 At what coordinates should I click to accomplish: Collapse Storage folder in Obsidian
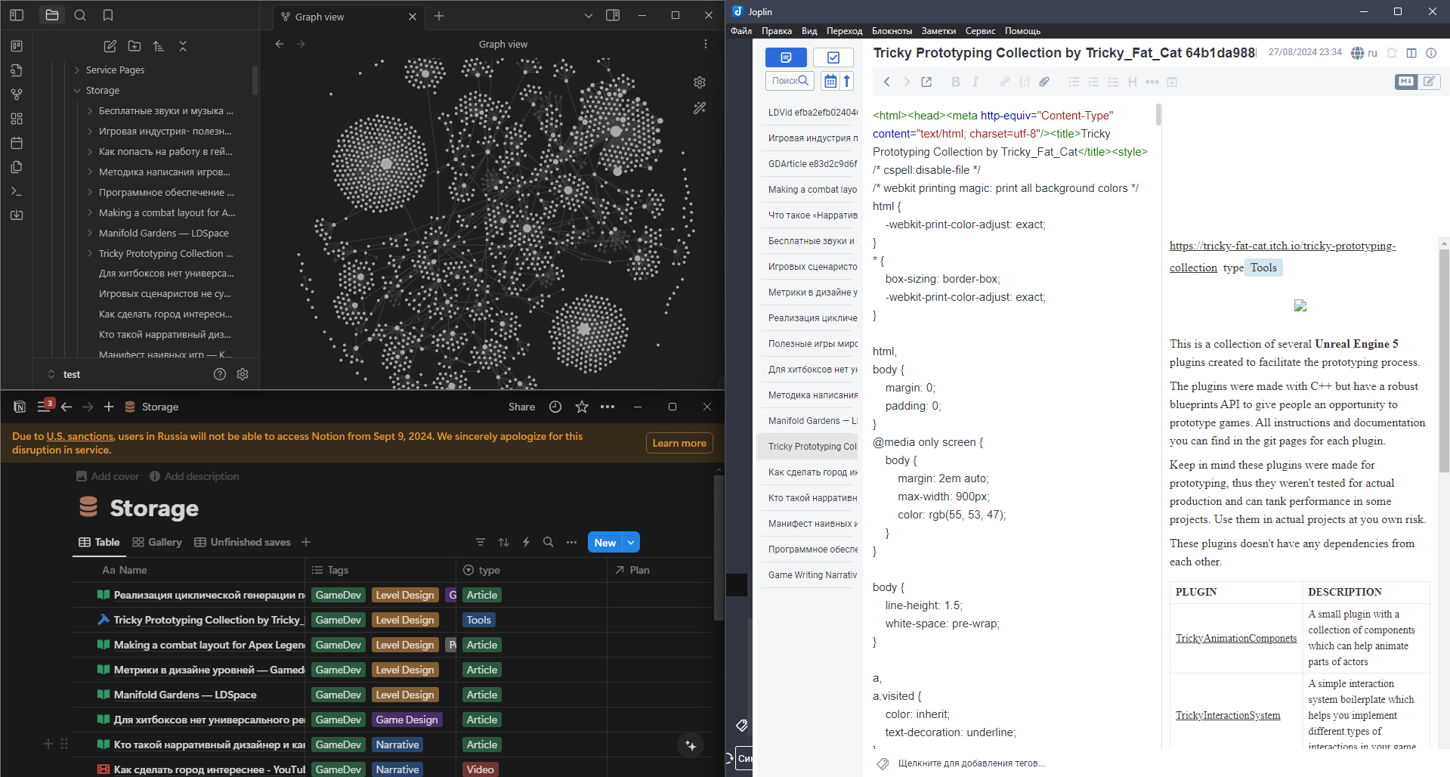click(x=77, y=90)
